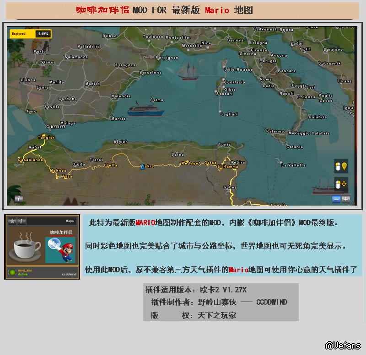This screenshot has height=355, width=366.
Task: Click the Madrid city label
Action: [x=92, y=84]
